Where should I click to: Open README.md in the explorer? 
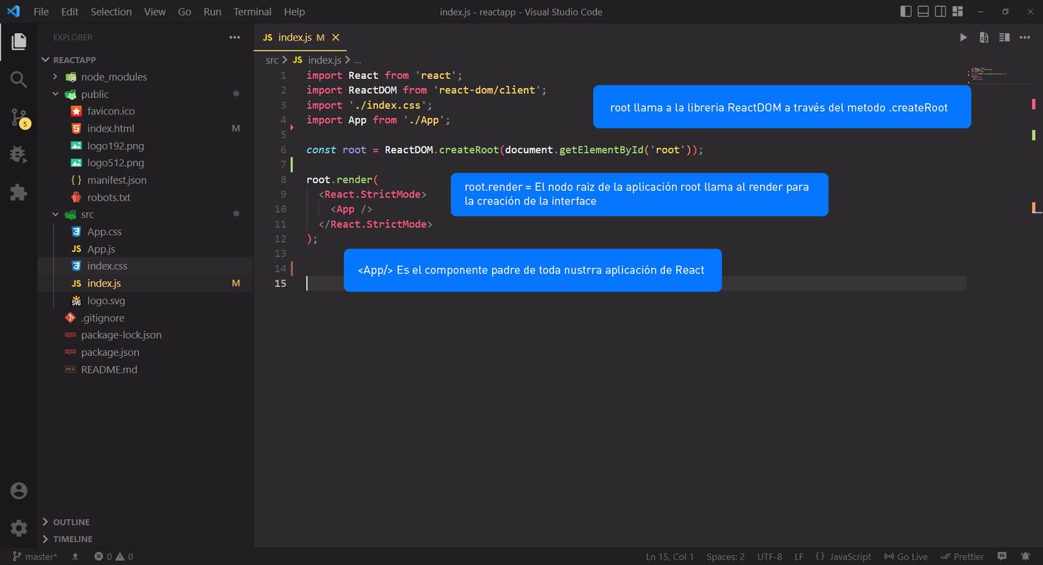(x=145, y=369)
